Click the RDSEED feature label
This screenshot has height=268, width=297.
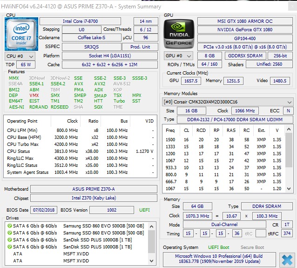pos(60,107)
